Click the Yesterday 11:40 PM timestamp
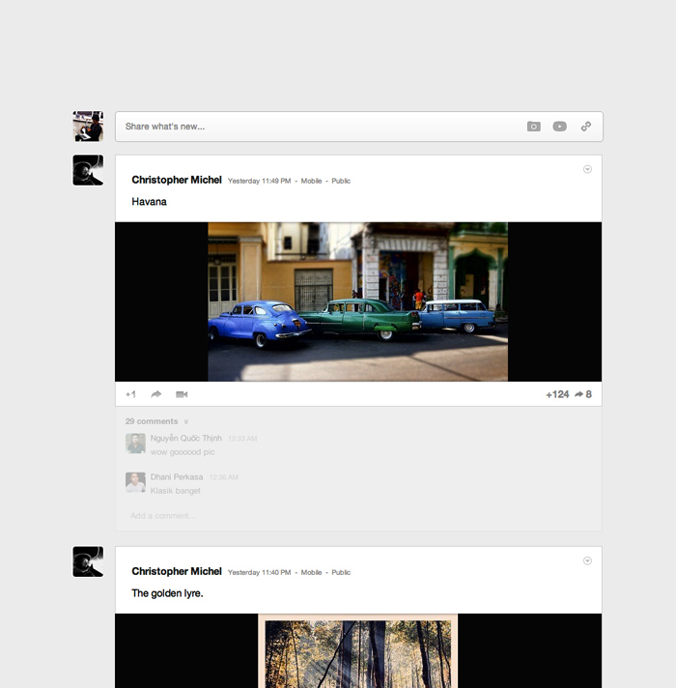The height and width of the screenshot is (688, 676). pyautogui.click(x=259, y=572)
